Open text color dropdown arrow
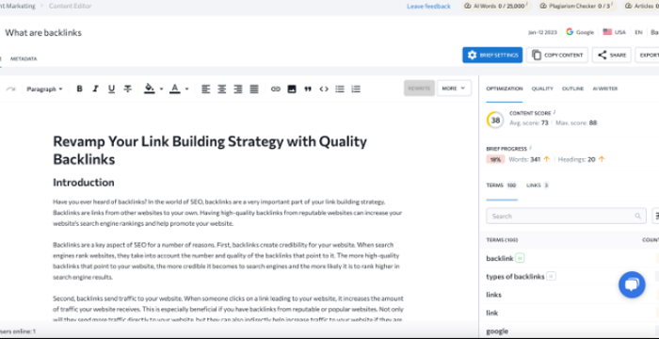Screen dimensions: 659x339 tap(186, 89)
